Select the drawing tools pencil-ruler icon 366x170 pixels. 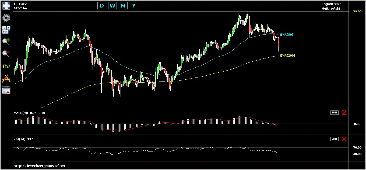6,78
